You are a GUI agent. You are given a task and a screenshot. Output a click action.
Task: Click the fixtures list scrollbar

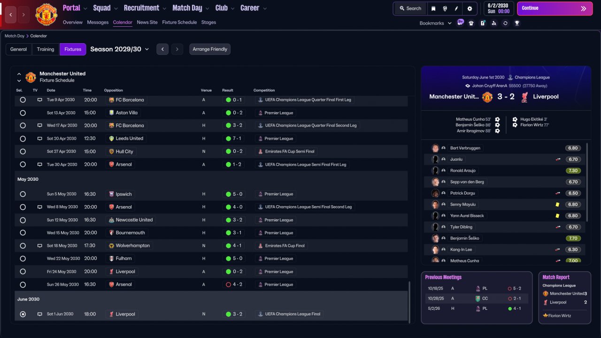point(409,301)
